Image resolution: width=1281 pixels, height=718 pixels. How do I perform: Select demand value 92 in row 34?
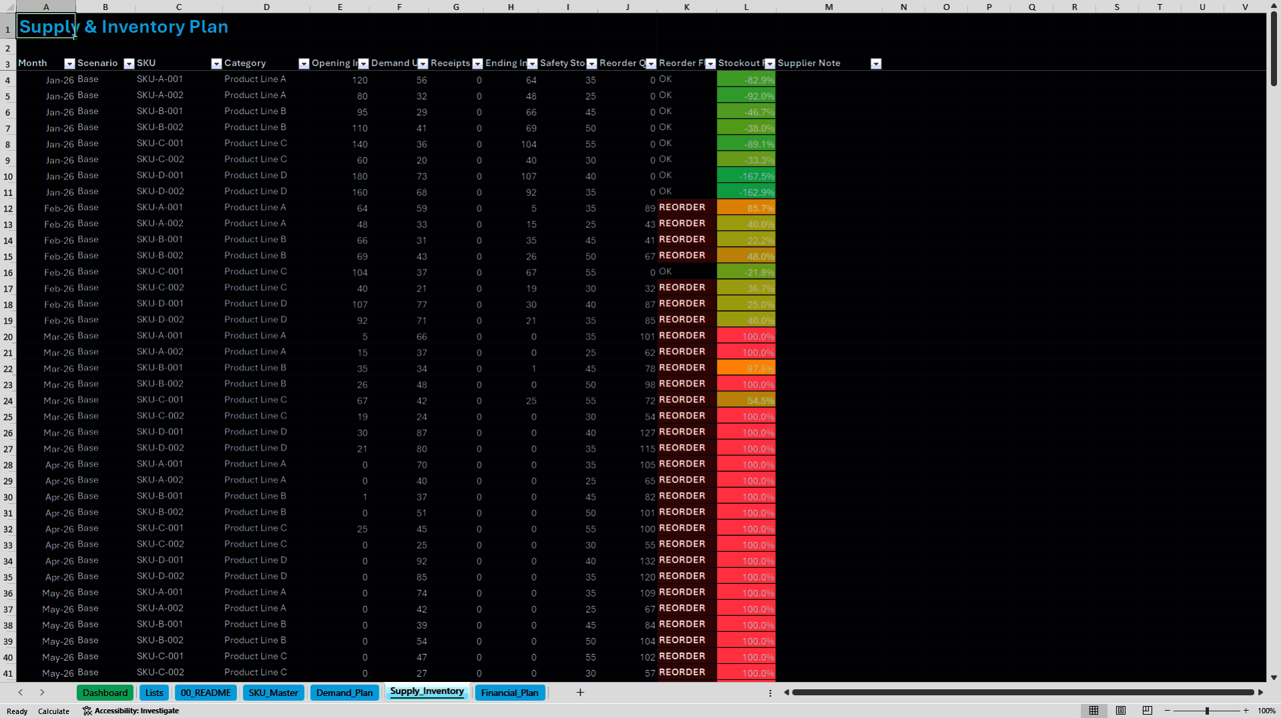pyautogui.click(x=399, y=561)
